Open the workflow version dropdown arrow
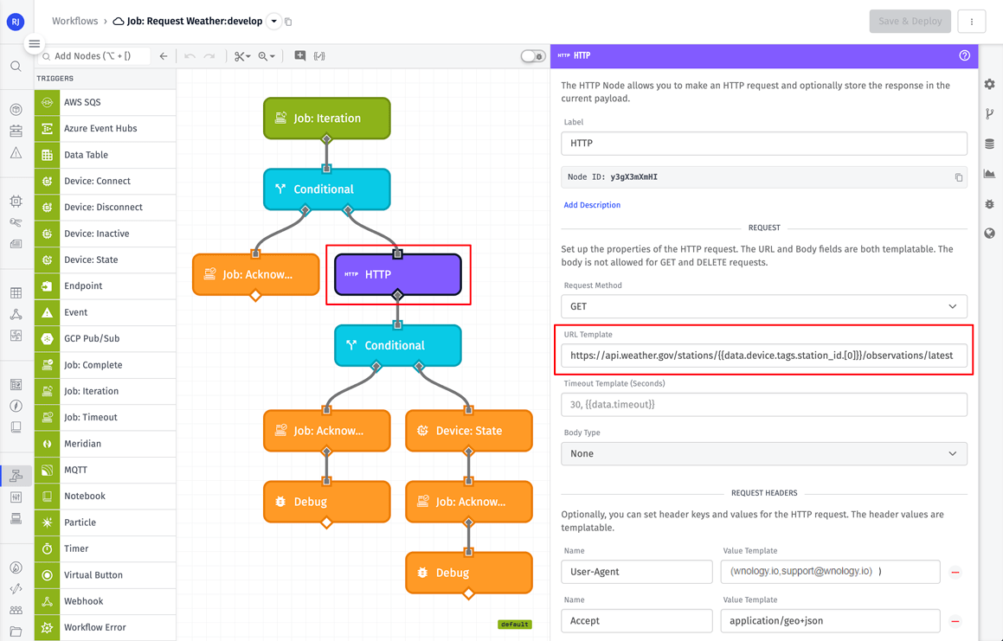Viewport: 1003px width, 641px height. [273, 21]
